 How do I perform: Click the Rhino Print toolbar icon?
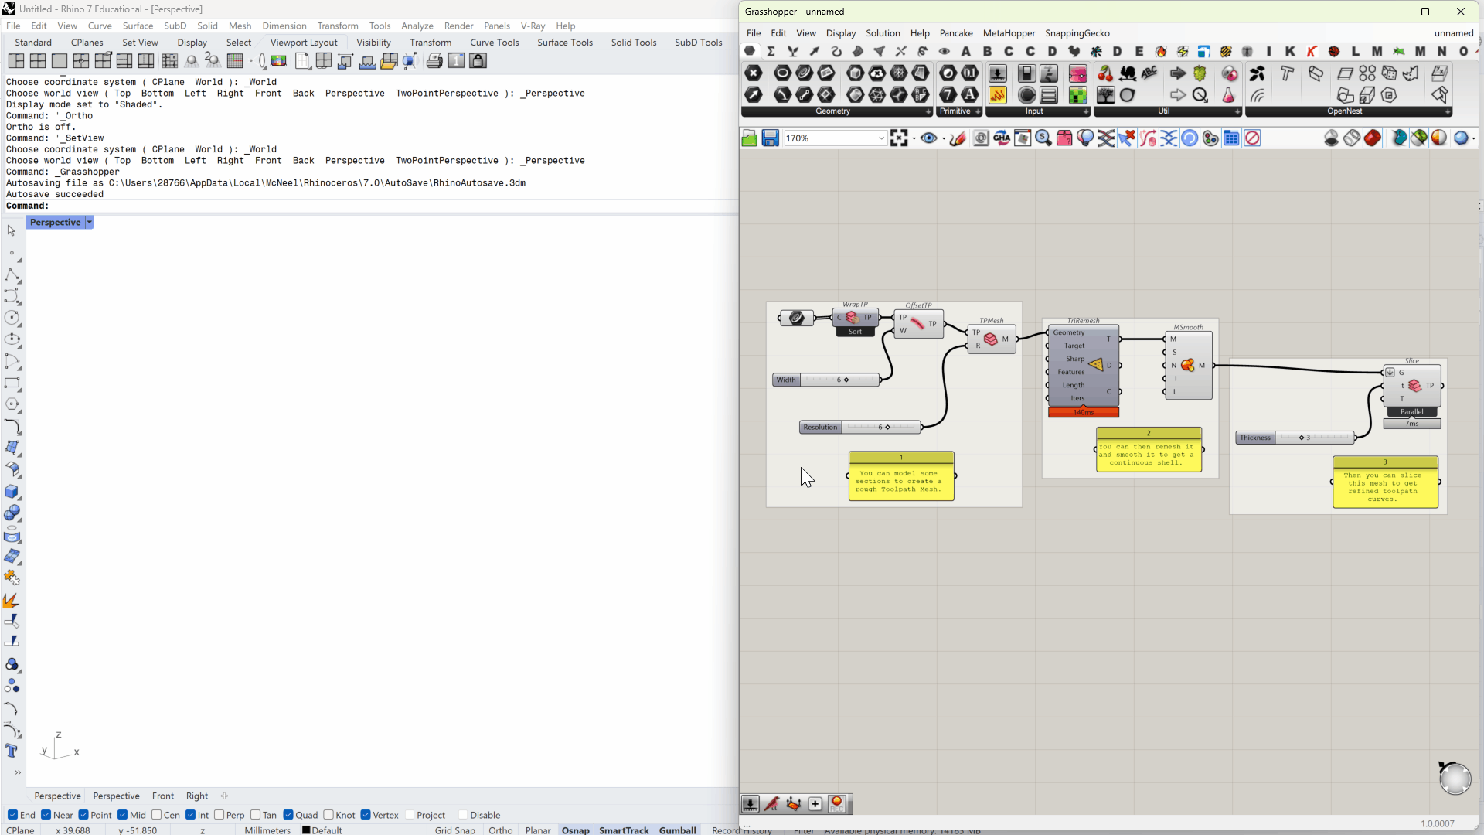point(434,61)
